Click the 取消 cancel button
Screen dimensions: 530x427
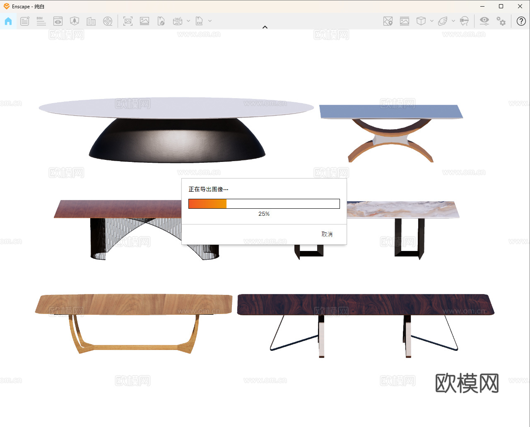[327, 234]
